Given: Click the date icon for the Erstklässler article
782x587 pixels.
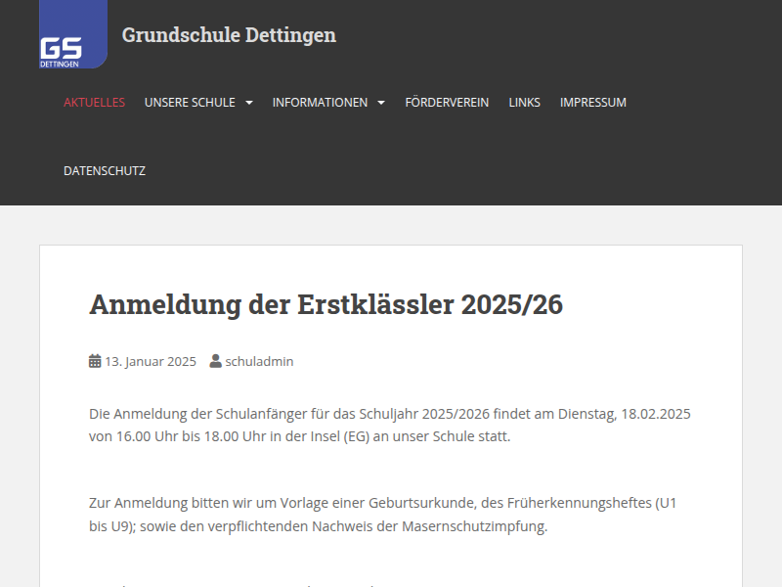Looking at the screenshot, I should tap(94, 360).
